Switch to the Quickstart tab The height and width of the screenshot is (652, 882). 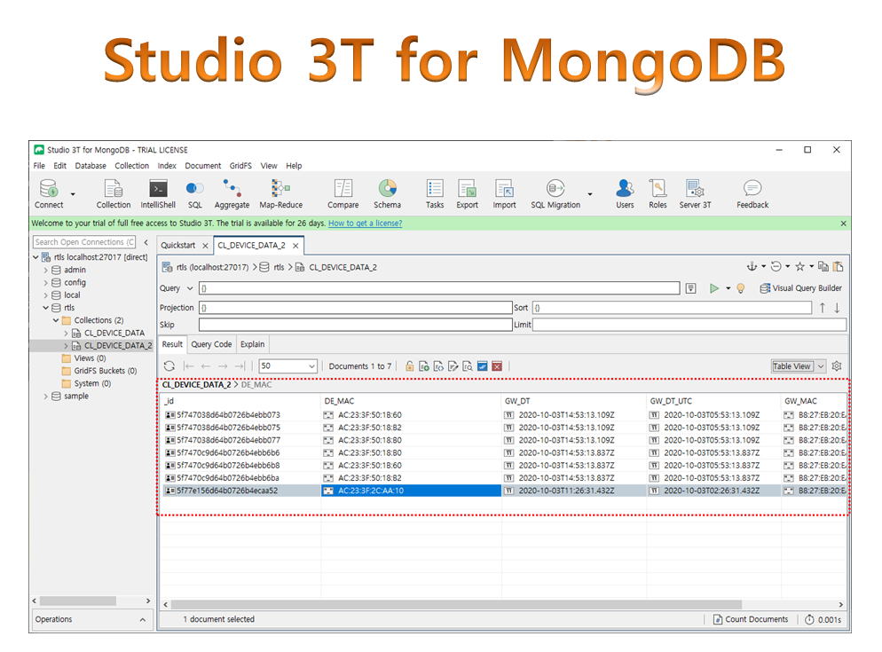(178, 245)
